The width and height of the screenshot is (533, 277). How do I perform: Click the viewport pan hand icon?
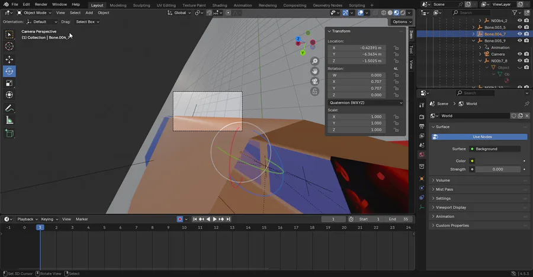click(315, 71)
